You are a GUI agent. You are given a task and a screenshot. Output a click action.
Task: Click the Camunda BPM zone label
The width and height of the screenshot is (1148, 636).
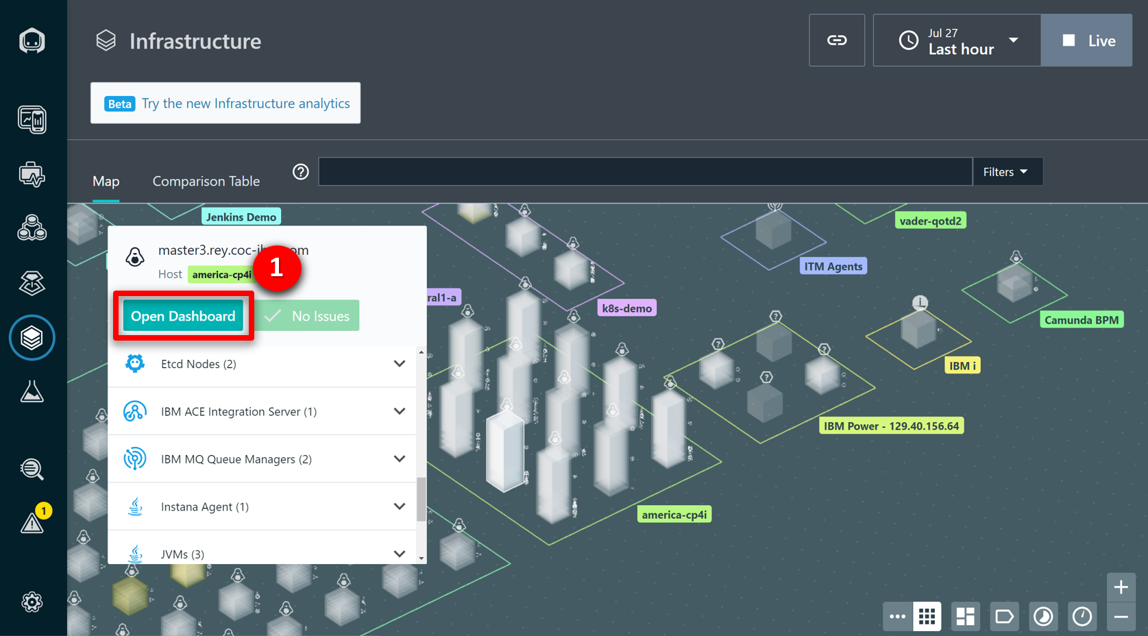click(x=1082, y=320)
